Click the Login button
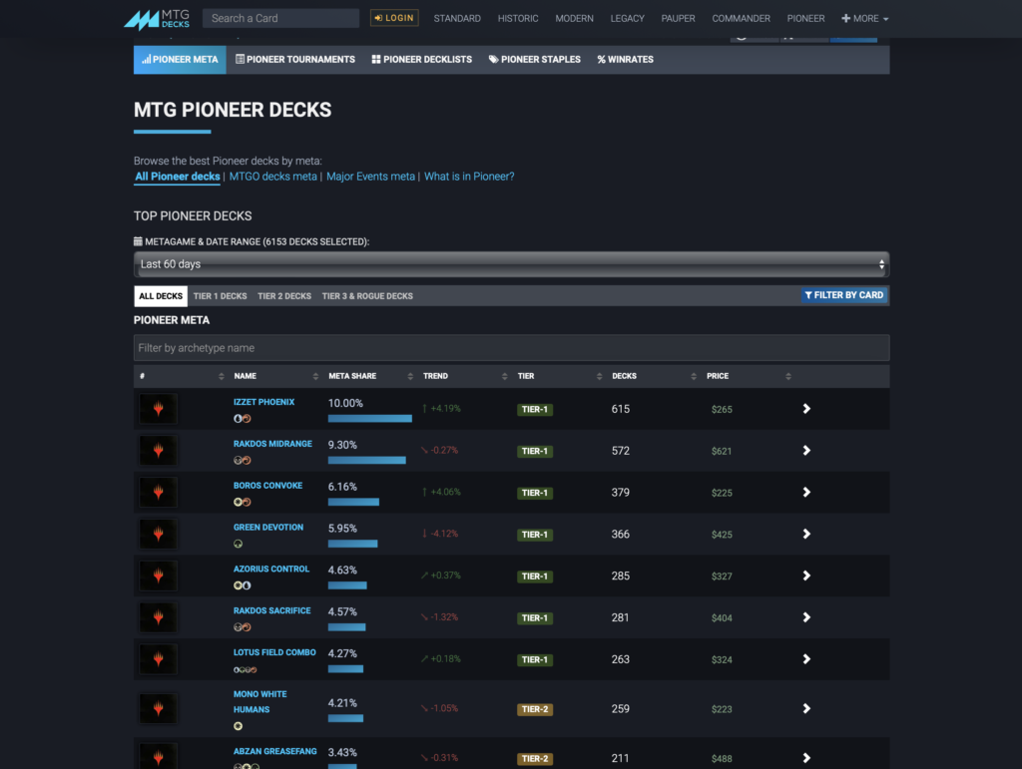Screen dimensions: 1022x769 coord(394,18)
